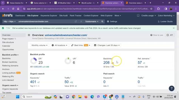Screen dimensions: 179x100
Task: Open Content Explorer
Action: (91, 16)
